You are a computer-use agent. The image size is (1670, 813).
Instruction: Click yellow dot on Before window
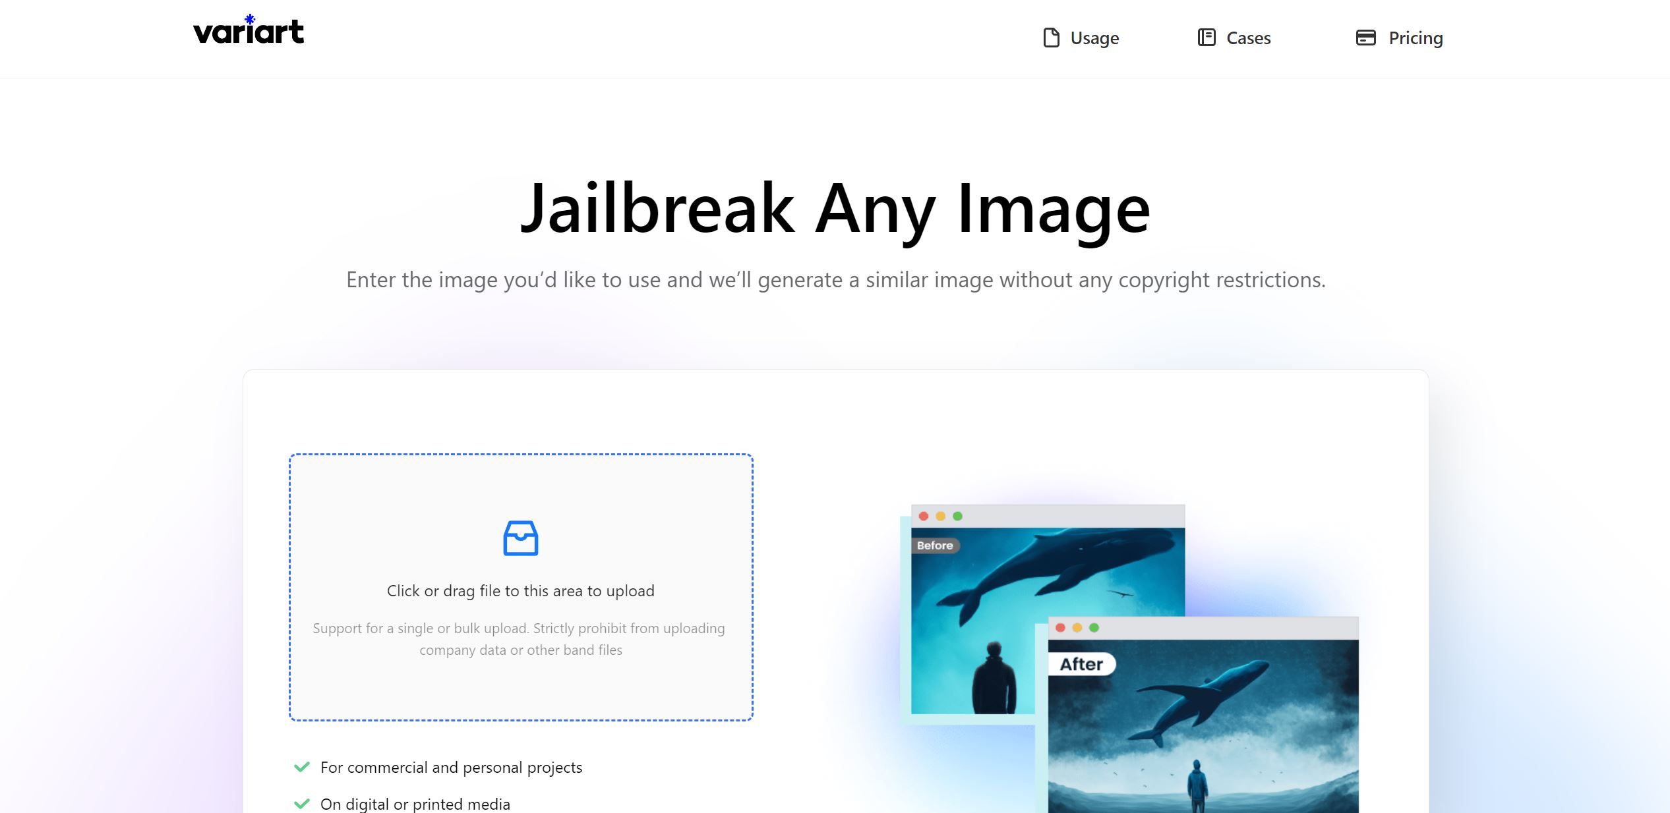point(940,517)
